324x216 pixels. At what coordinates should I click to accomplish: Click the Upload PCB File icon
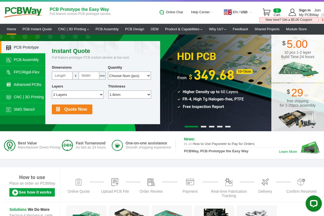pyautogui.click(x=115, y=182)
